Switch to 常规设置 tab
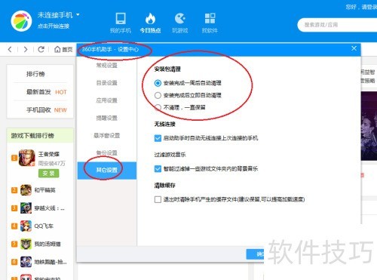 click(x=107, y=66)
